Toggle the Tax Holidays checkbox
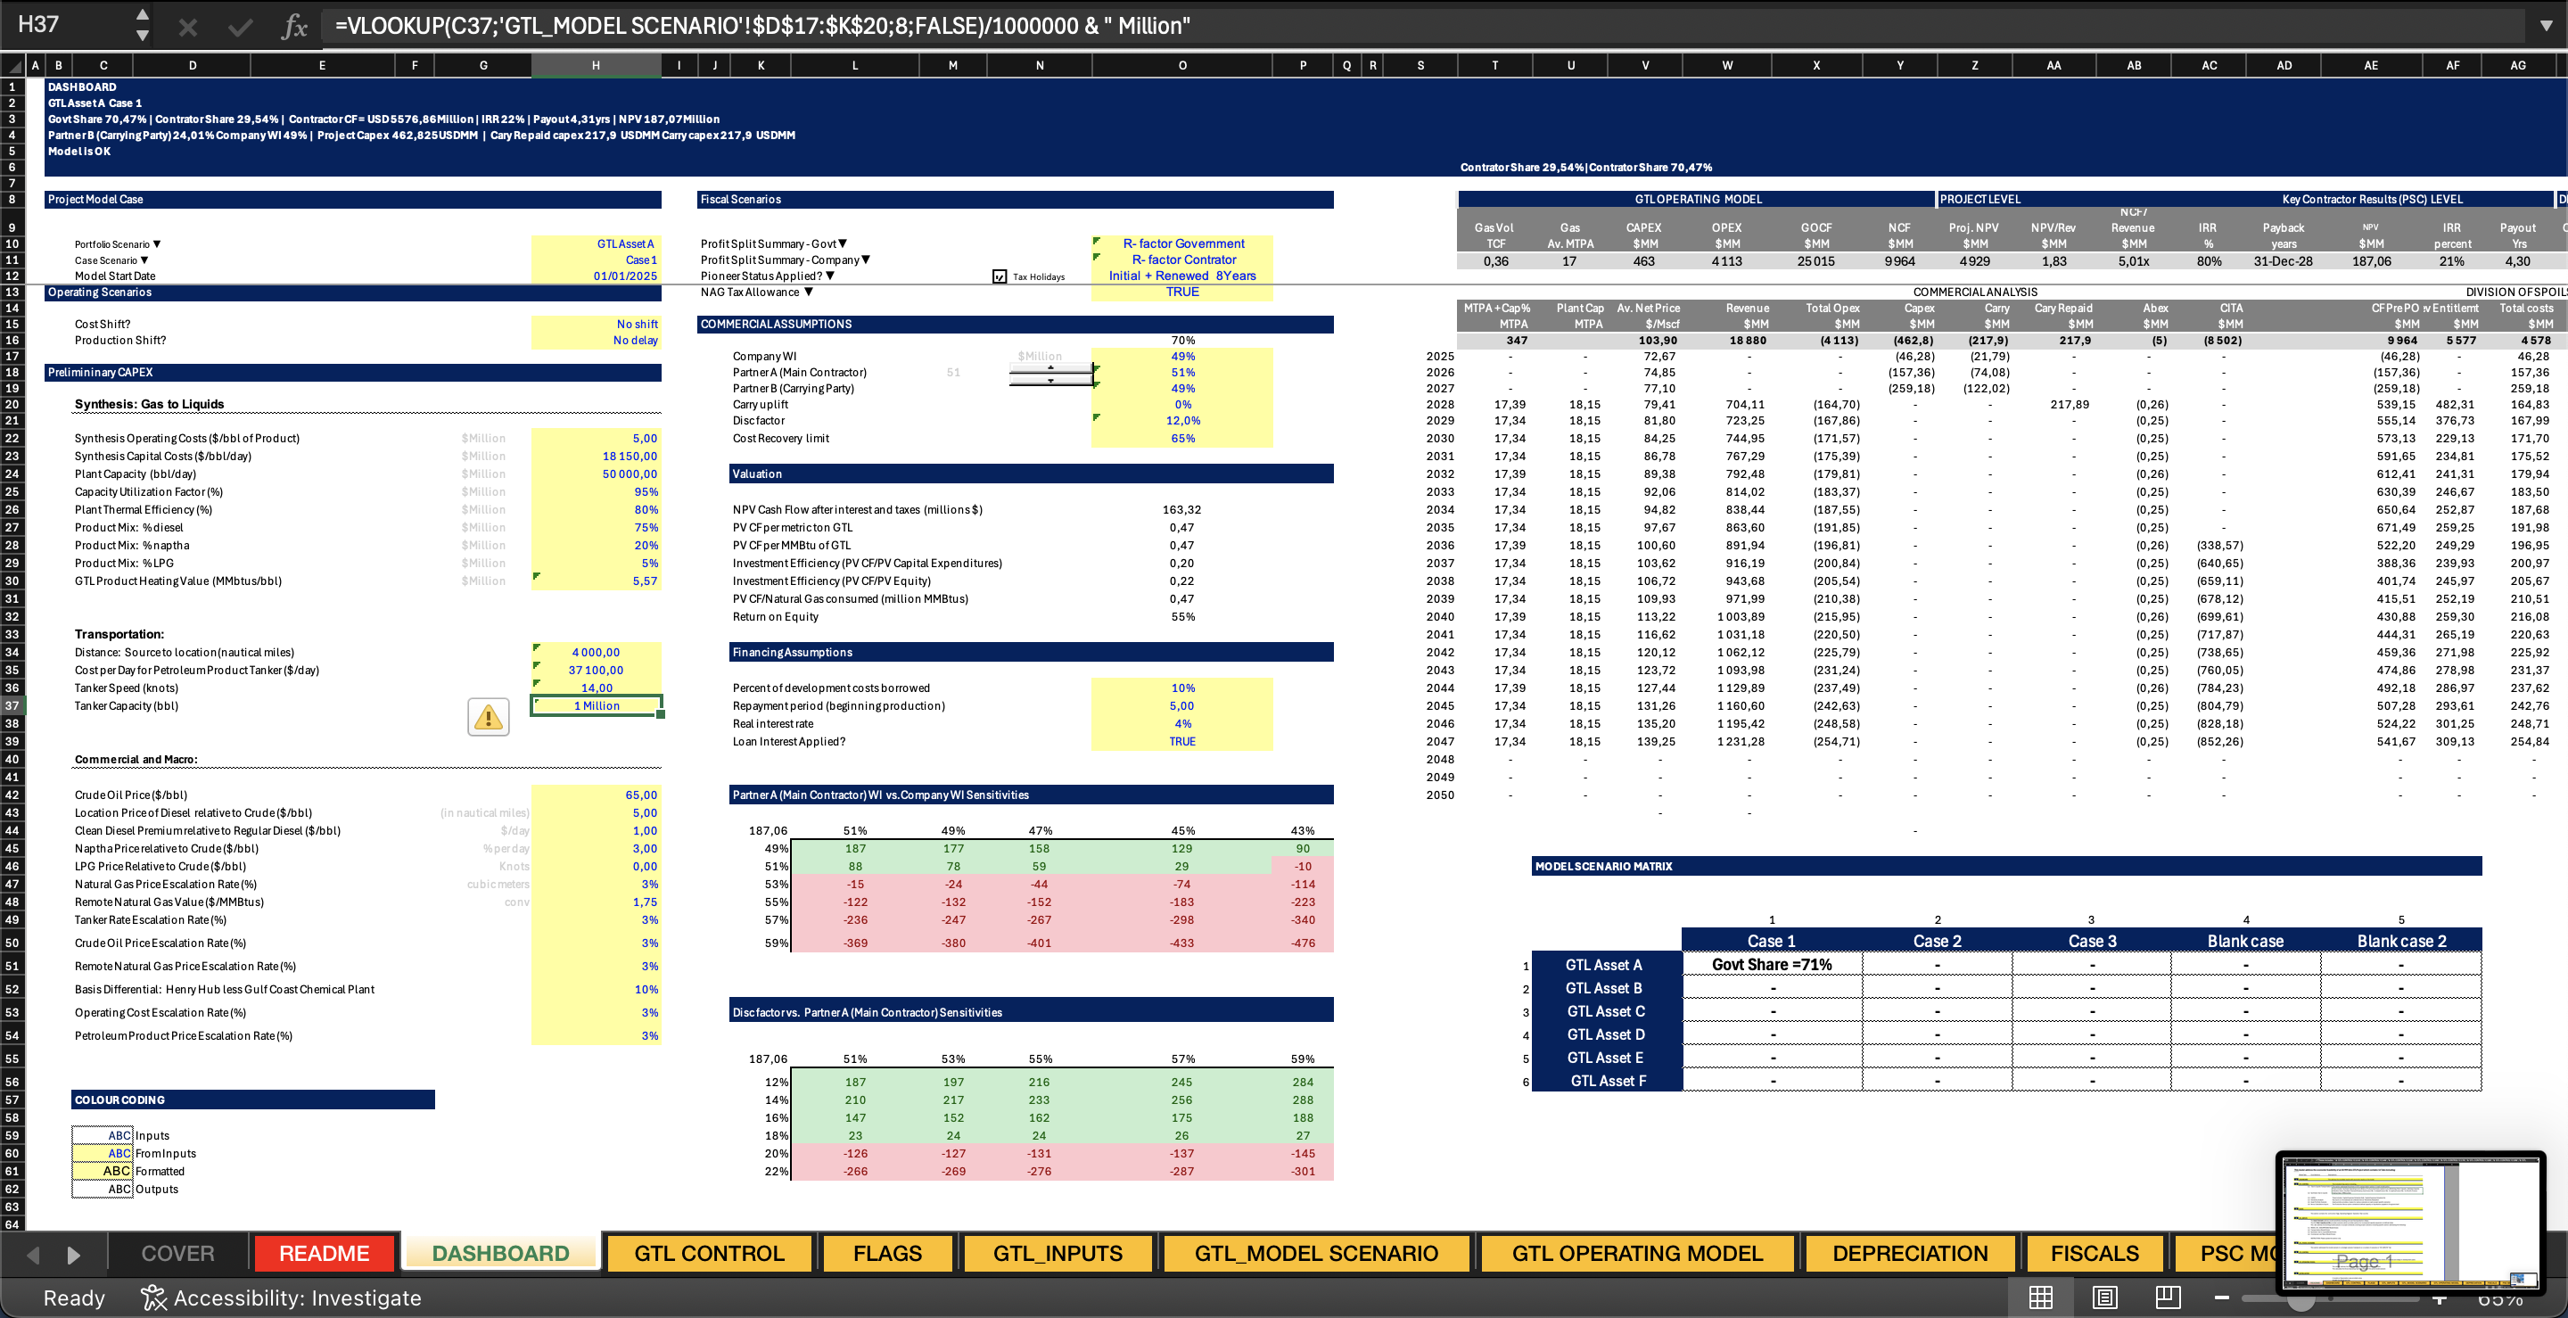 pyautogui.click(x=1000, y=276)
